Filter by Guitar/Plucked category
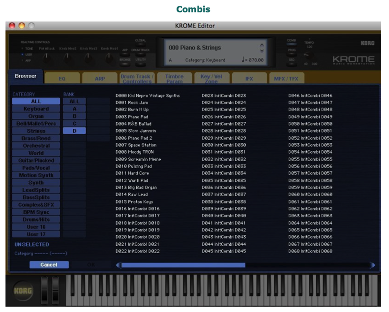 [x=36, y=160]
